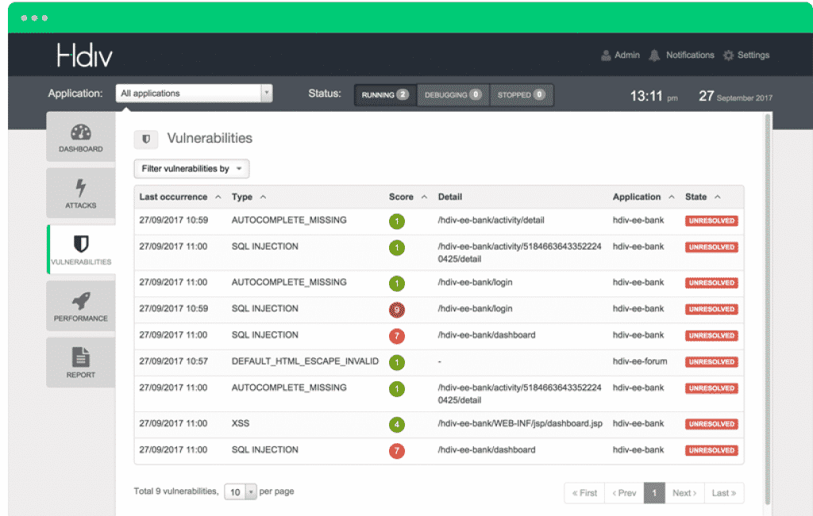Click XSS type cell

tap(241, 423)
